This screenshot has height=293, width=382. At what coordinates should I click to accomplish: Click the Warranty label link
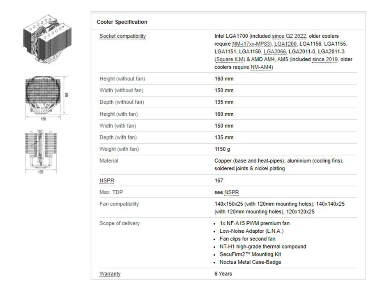(x=110, y=274)
